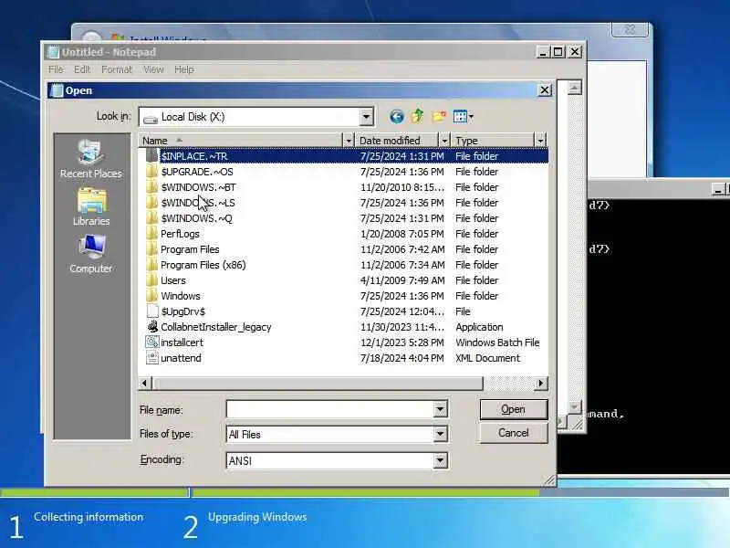Open the Date modified column filter arrow

point(444,141)
